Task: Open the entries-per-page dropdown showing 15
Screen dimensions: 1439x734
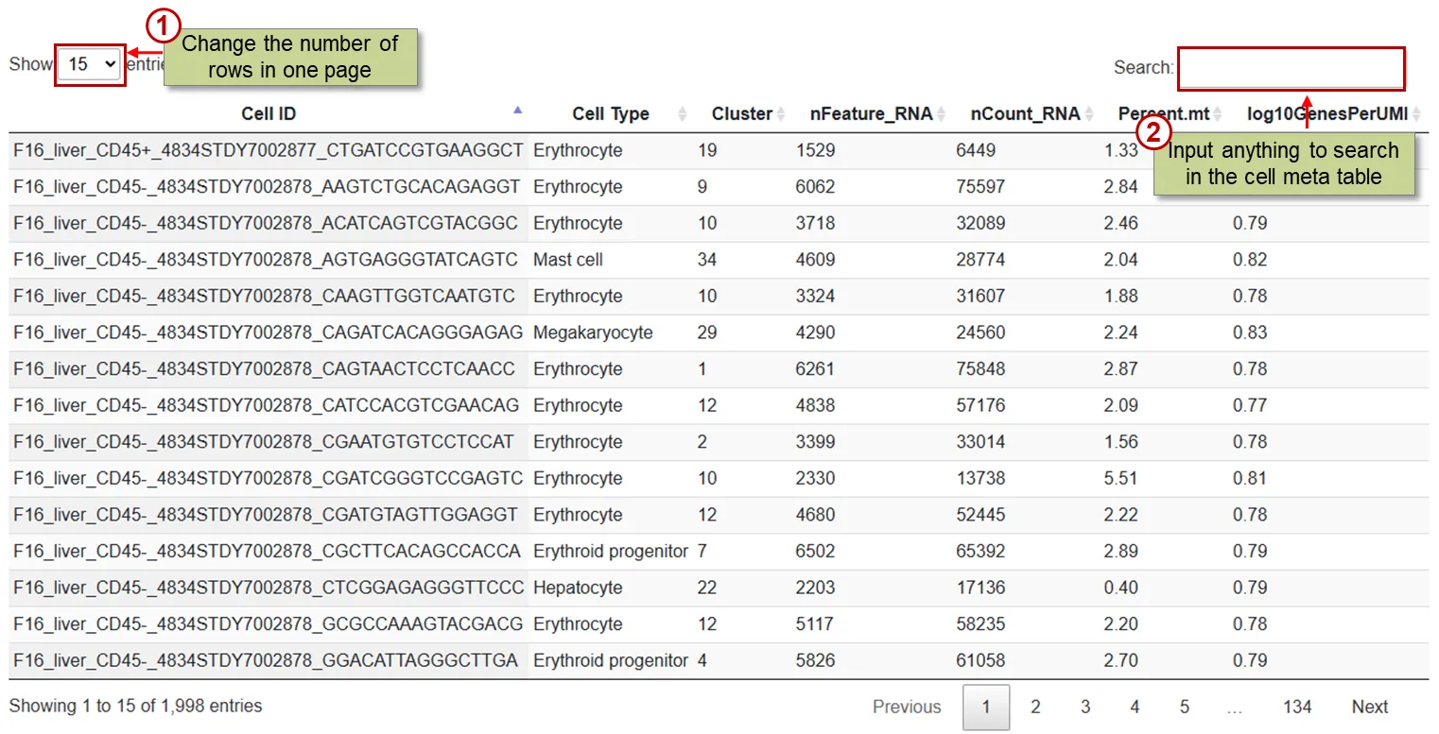Action: click(90, 64)
